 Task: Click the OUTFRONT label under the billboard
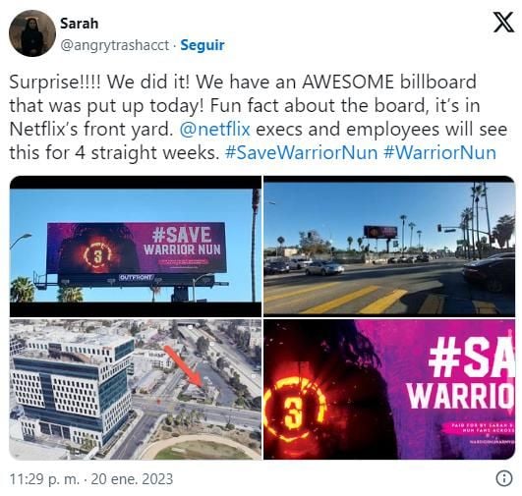137,277
